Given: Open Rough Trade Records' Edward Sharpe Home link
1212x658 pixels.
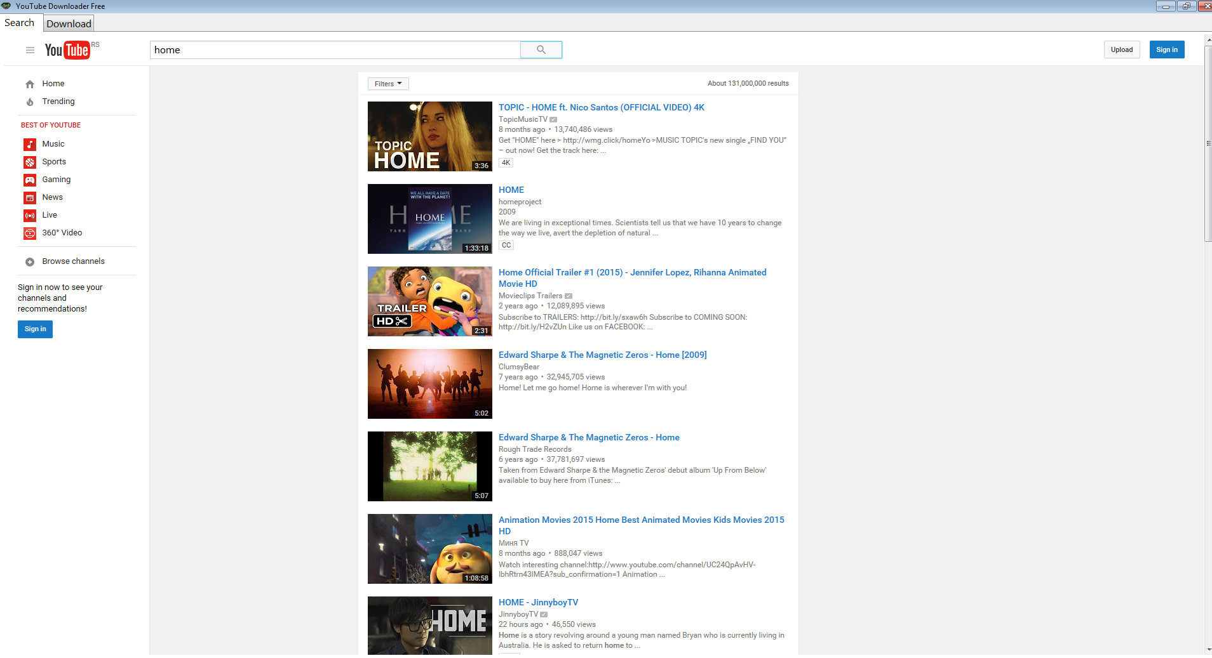Looking at the screenshot, I should [589, 437].
